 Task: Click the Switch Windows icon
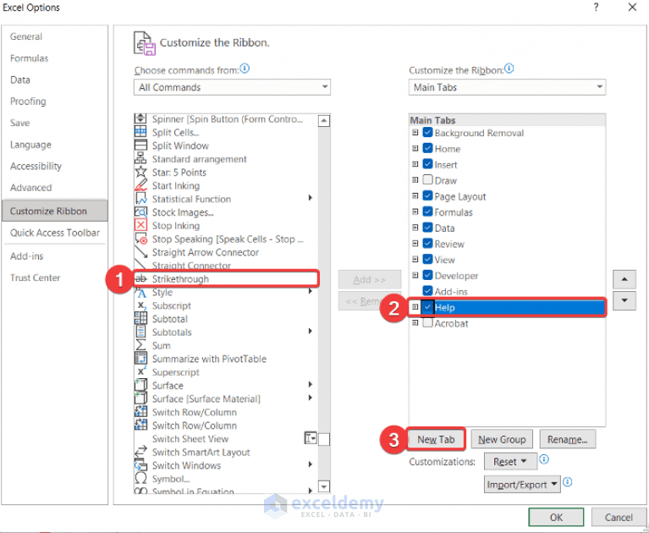[x=140, y=465]
